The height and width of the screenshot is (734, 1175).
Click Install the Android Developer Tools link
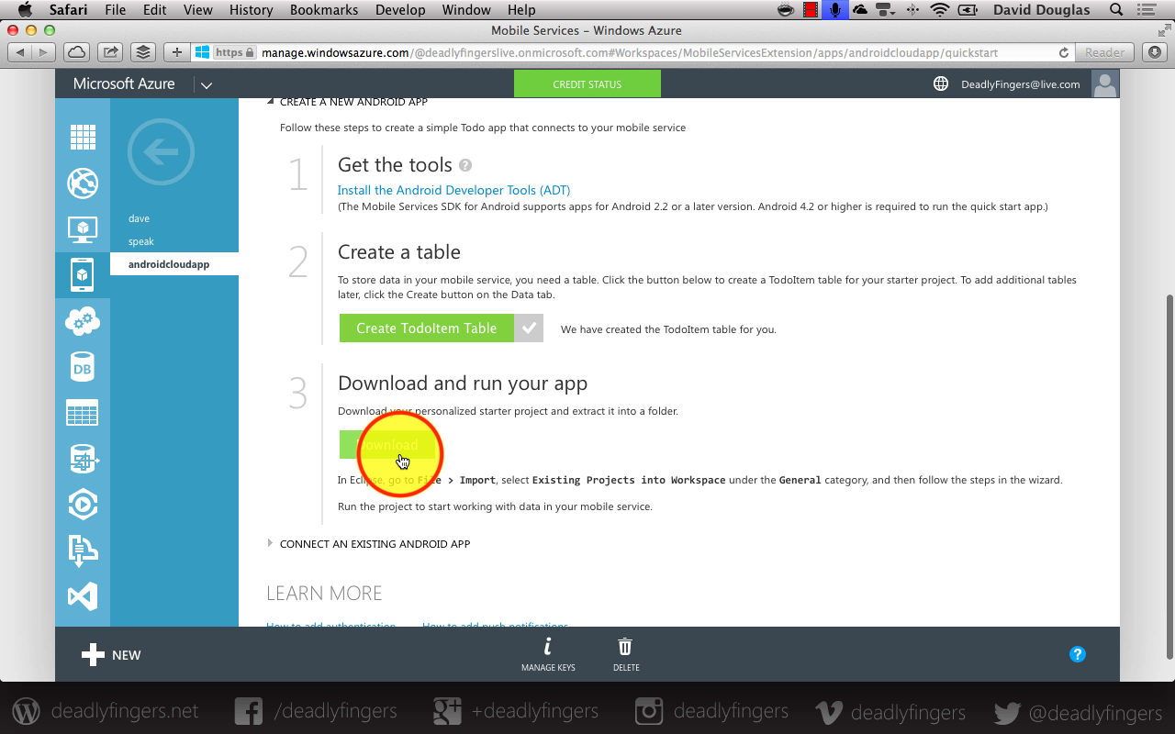point(453,190)
